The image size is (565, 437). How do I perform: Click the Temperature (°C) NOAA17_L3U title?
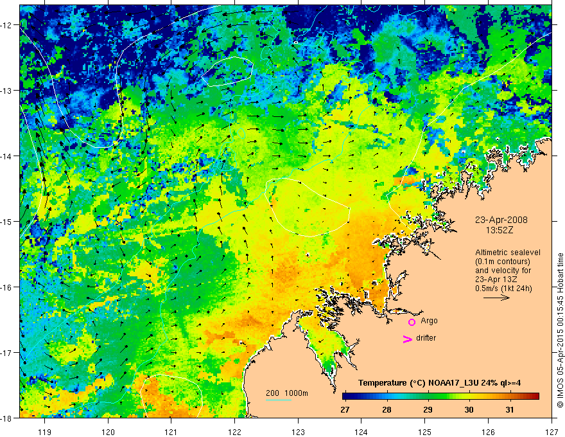tap(439, 383)
